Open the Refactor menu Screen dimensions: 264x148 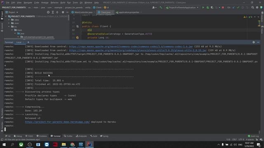pos(54,3)
